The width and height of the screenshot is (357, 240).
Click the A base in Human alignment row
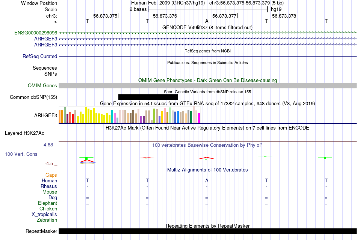(x=207, y=180)
